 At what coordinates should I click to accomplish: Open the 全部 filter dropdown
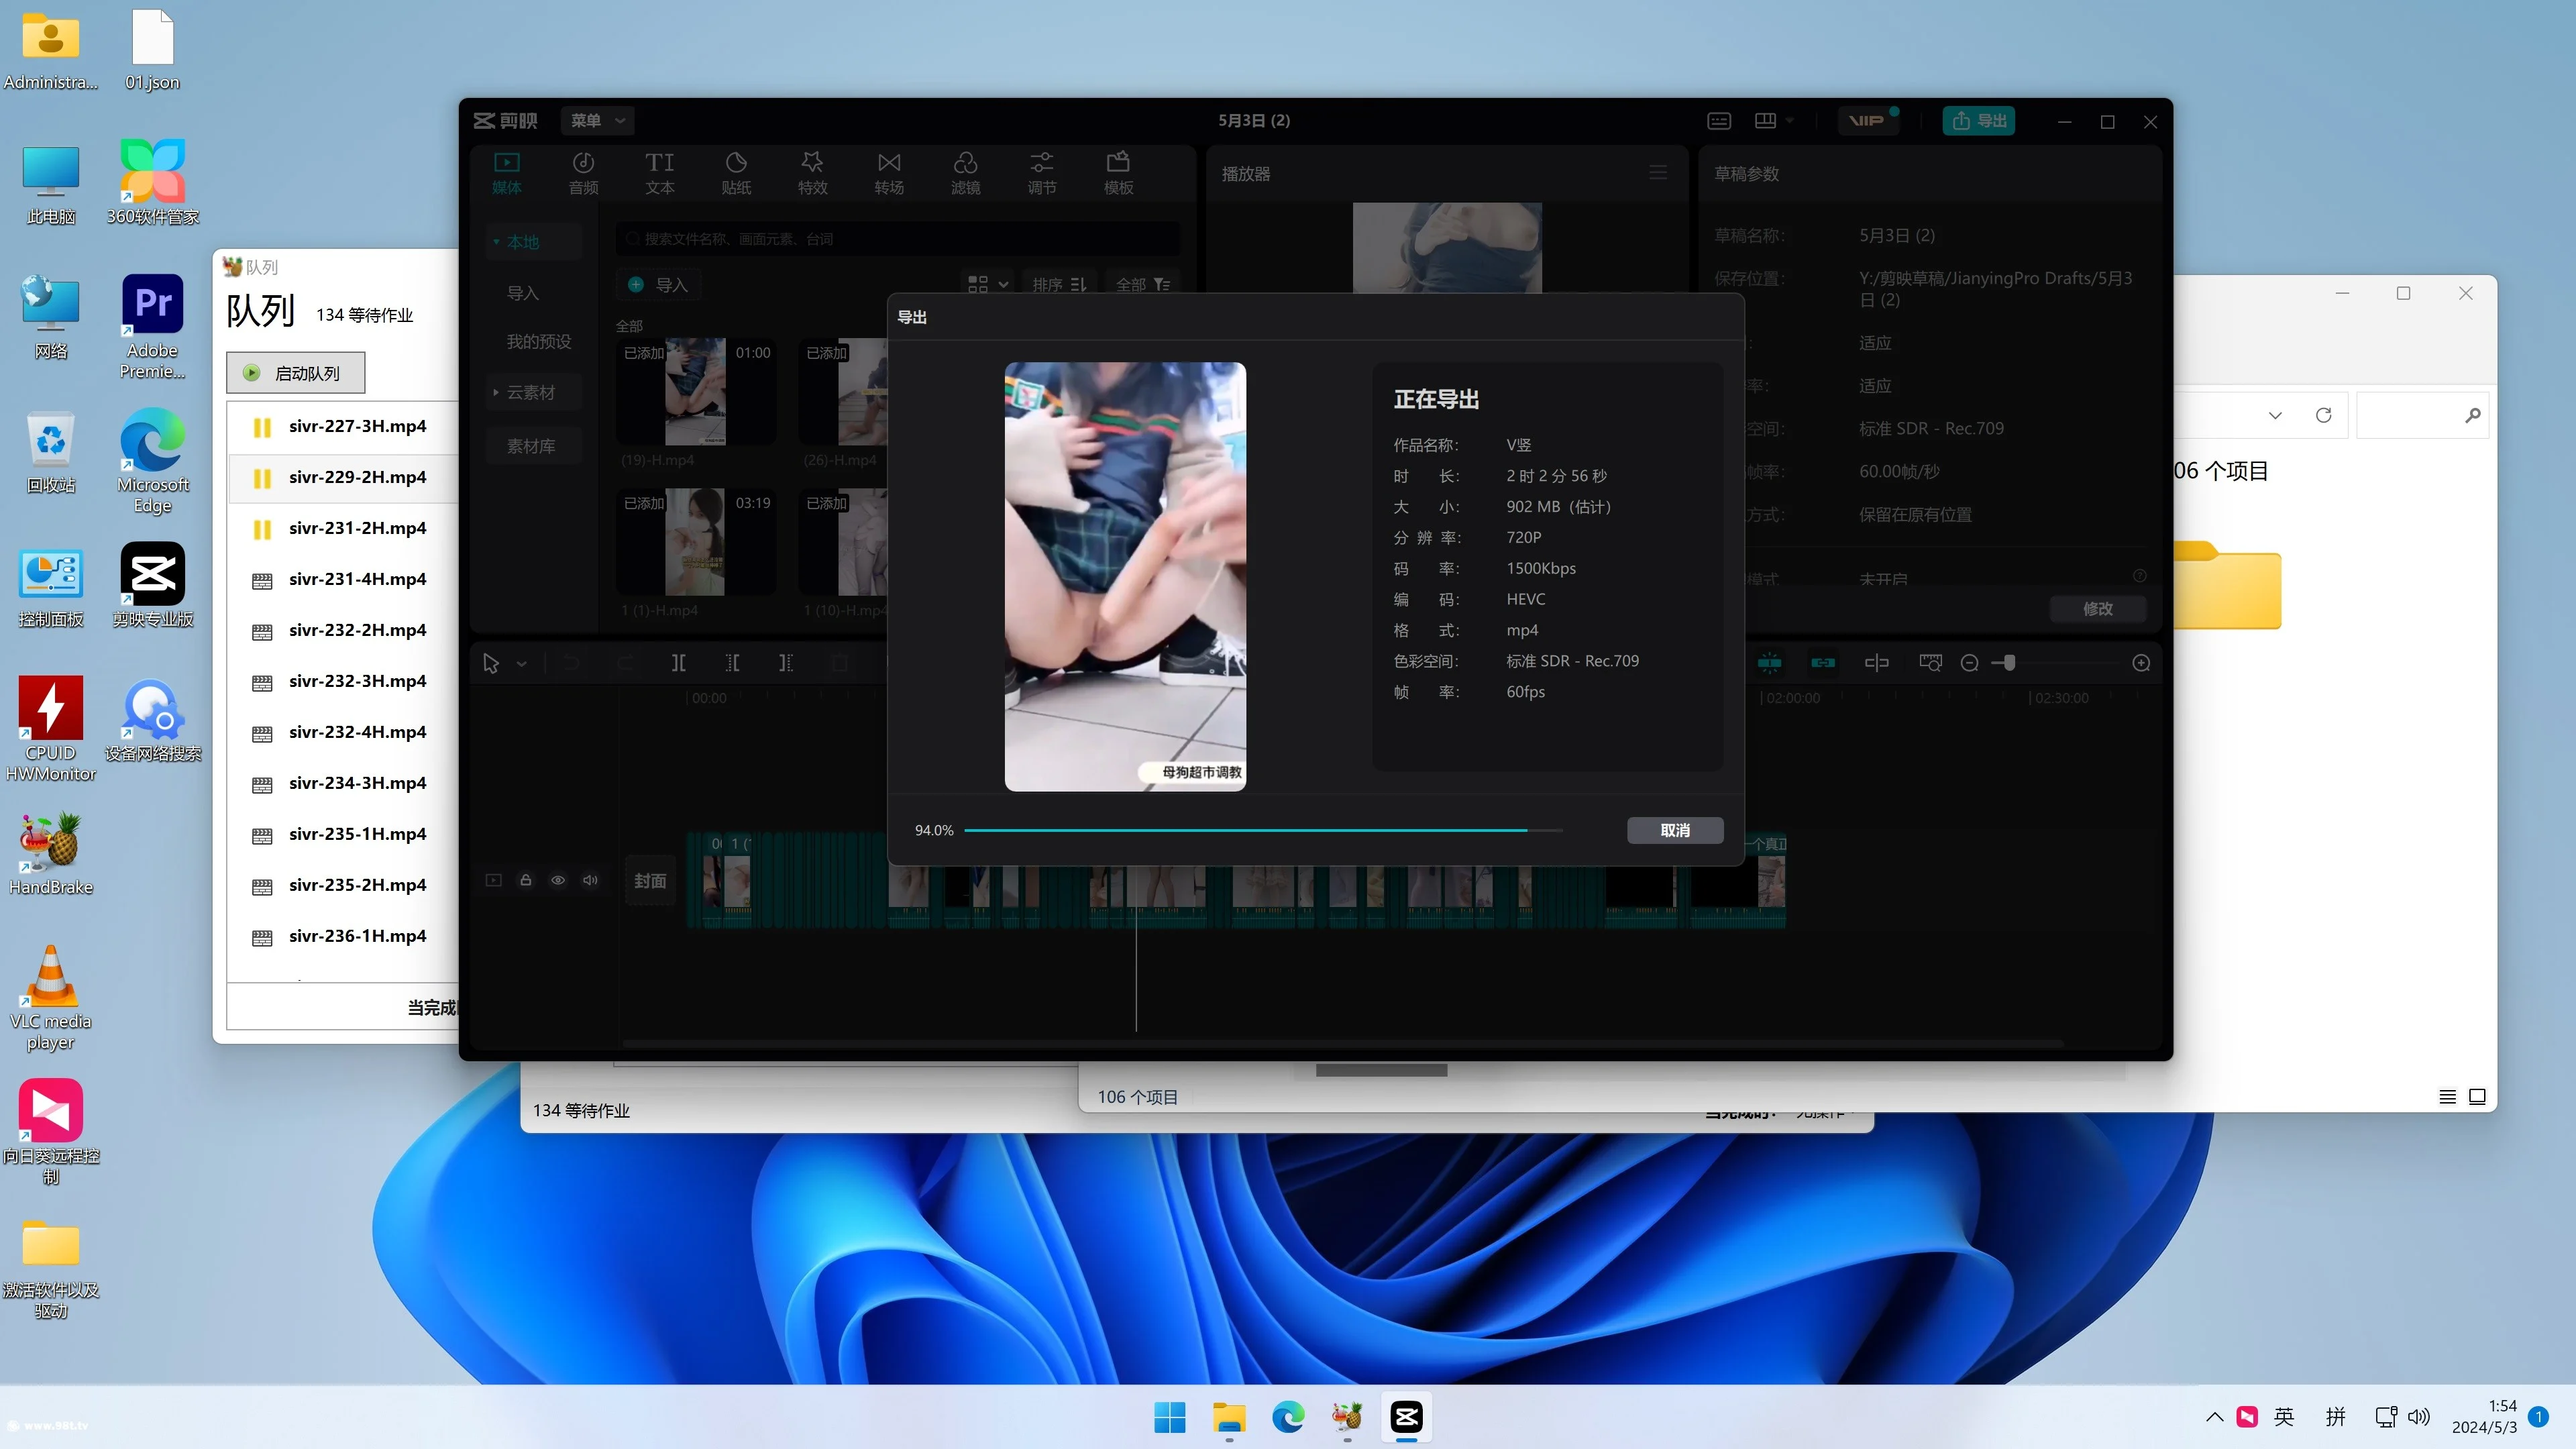click(x=1143, y=285)
